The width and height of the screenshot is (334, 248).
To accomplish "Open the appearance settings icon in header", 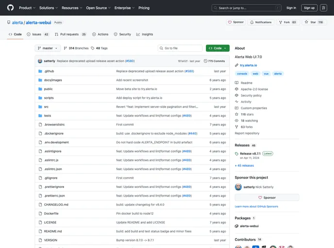I will tap(323, 8).
